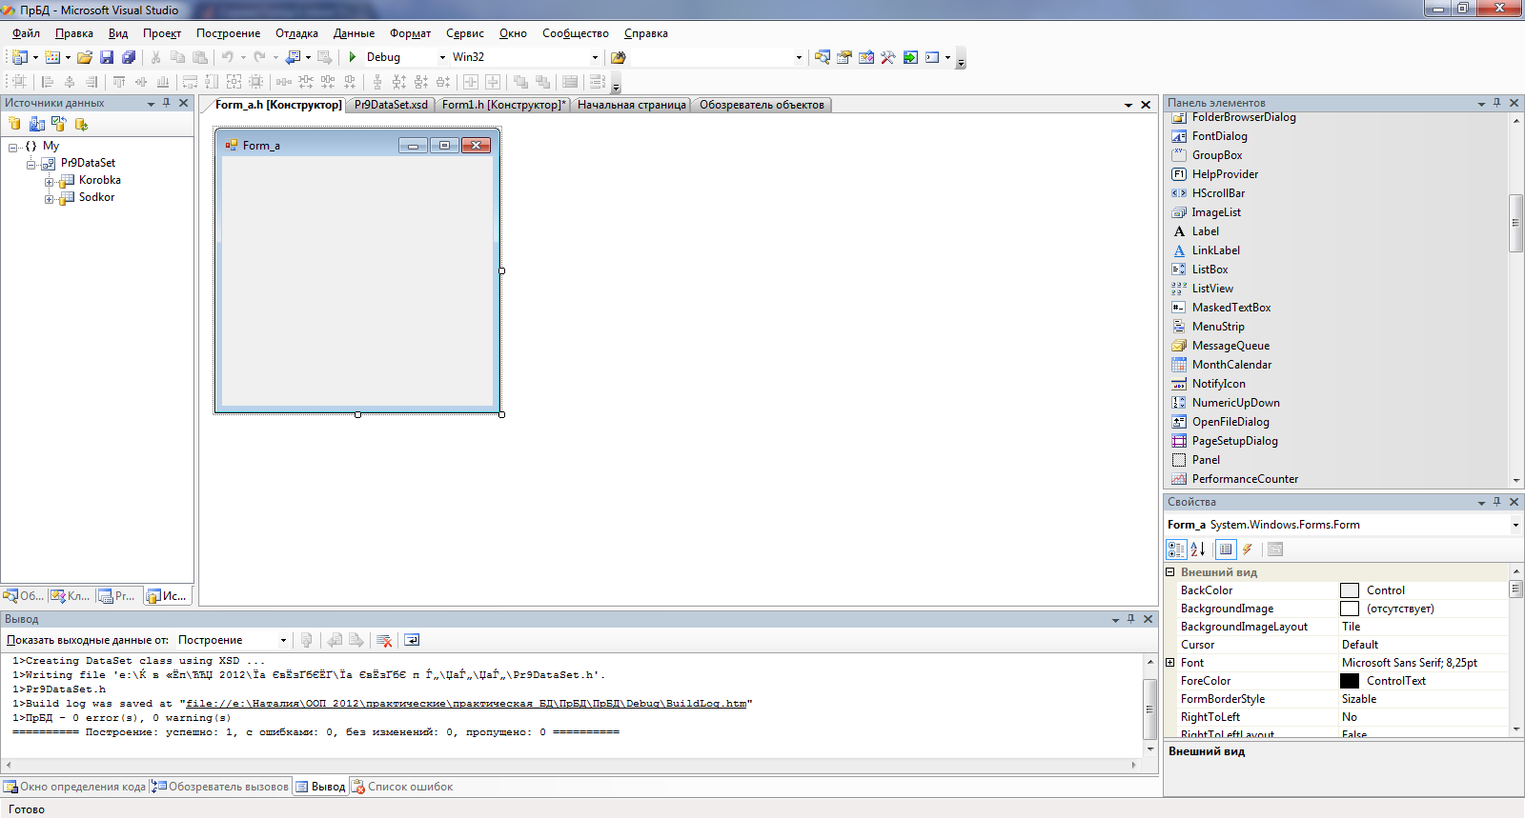Viewport: 1525px width, 819px height.
Task: Click the Toolbox vertical scrollbar thumb
Action: [x=1515, y=223]
